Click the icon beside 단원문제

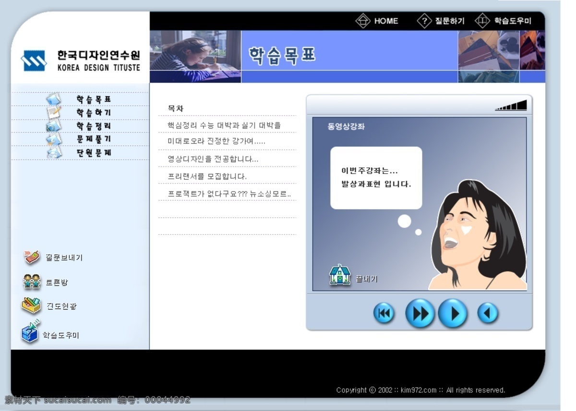54,153
